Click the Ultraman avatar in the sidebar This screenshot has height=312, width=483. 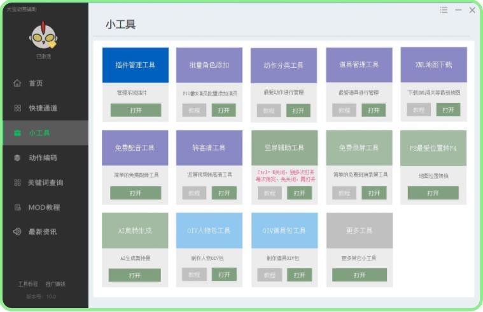pos(43,37)
